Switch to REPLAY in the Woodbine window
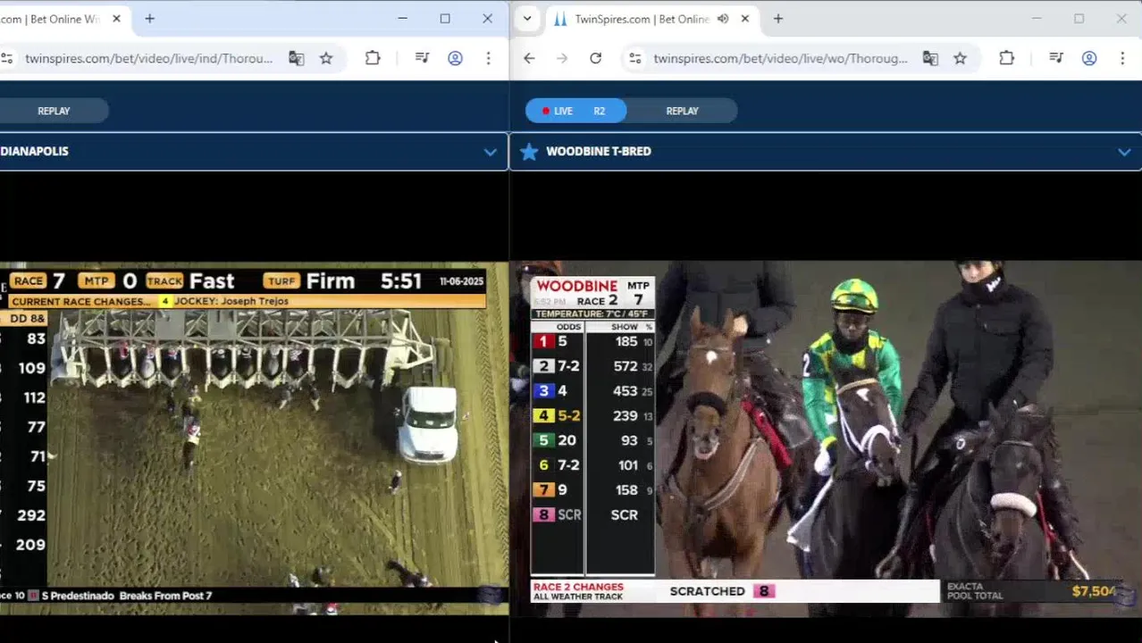 coord(682,111)
